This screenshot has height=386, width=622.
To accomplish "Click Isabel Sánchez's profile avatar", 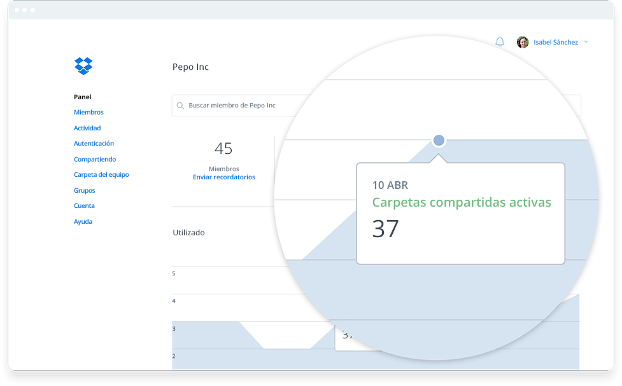I will pos(522,41).
